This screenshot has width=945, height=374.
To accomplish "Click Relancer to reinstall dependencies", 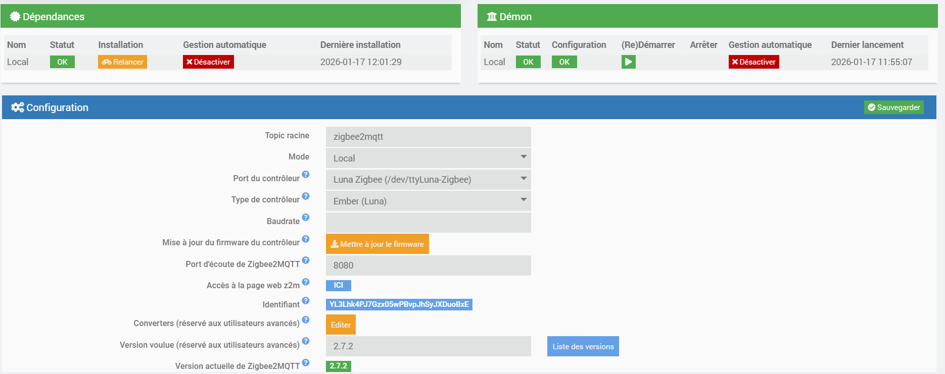I will pyautogui.click(x=122, y=62).
